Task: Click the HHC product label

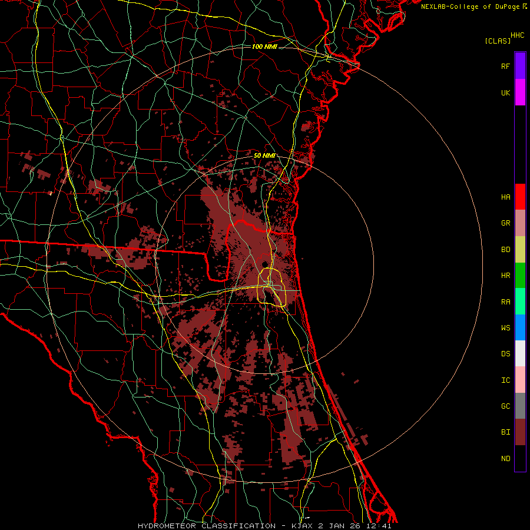Action: [x=518, y=35]
